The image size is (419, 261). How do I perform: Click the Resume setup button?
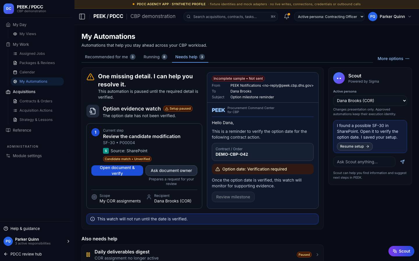pos(355,146)
